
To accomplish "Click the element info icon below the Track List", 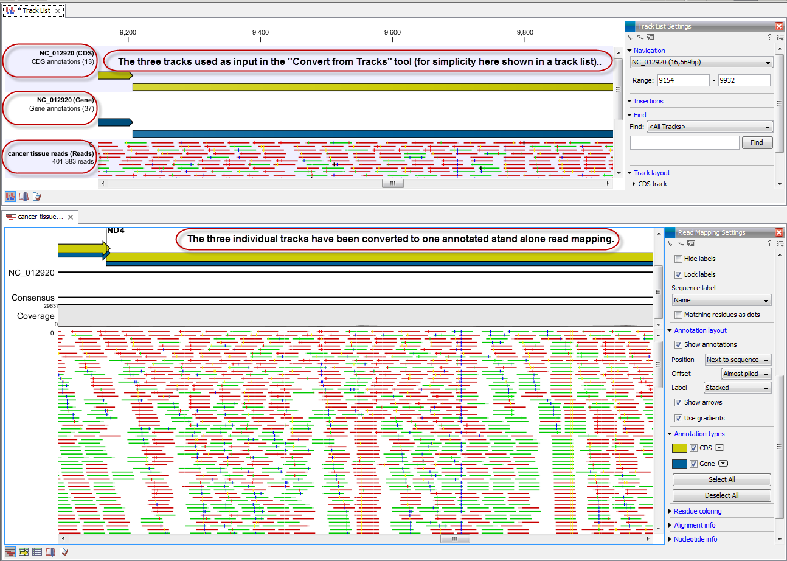I will (37, 196).
